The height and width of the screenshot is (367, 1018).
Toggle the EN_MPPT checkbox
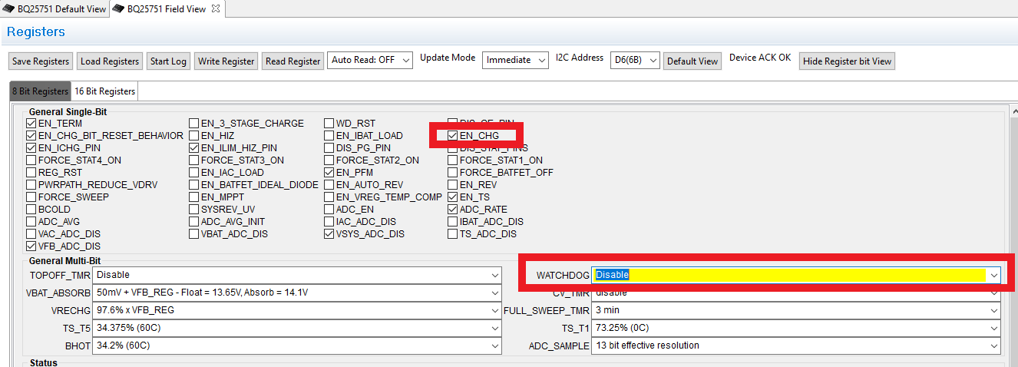[x=194, y=197]
